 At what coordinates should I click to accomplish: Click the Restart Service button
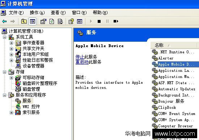[116, 21]
